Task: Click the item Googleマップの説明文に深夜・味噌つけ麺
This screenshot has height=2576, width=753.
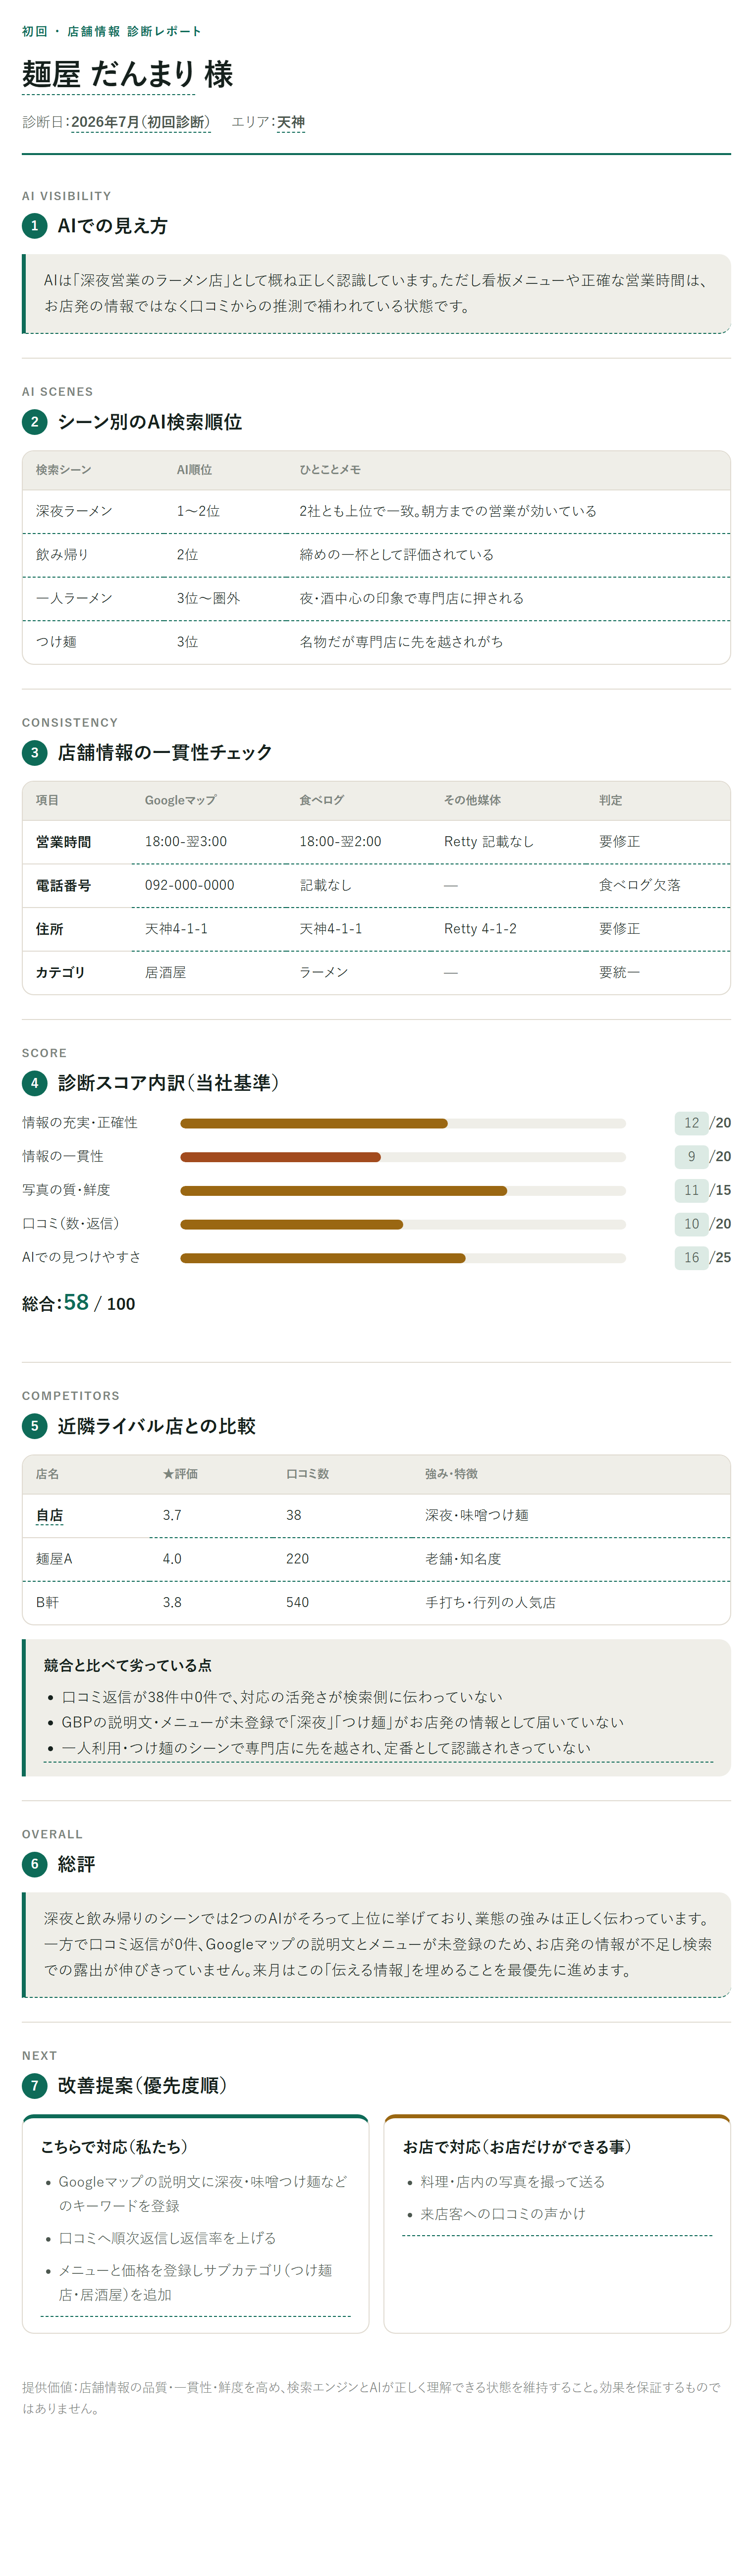Action: pyautogui.click(x=203, y=2194)
